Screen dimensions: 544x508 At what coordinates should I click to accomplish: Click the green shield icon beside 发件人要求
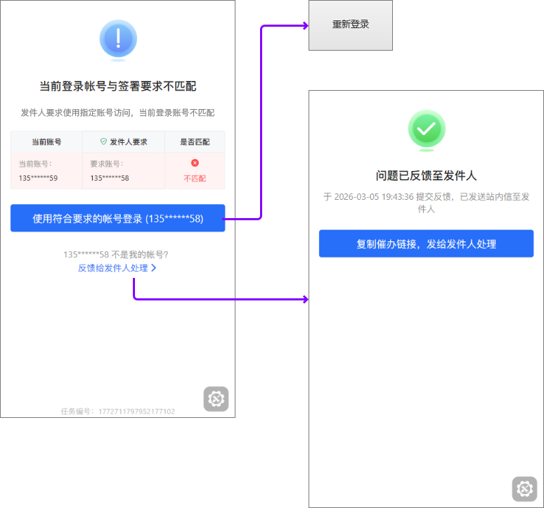click(x=103, y=141)
